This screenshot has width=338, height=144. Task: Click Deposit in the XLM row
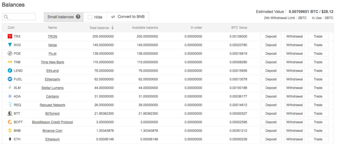(x=271, y=88)
